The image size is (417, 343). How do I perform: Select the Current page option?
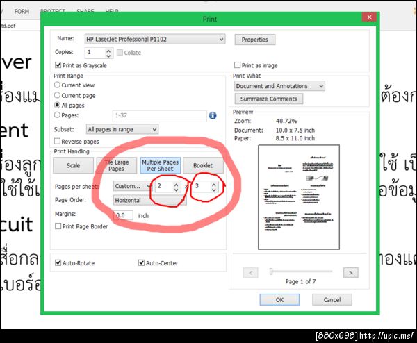click(x=57, y=95)
